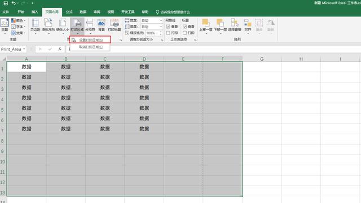361x203 pixels.
Task: Open the Page Setup group dialog launcher
Action: click(x=121, y=40)
